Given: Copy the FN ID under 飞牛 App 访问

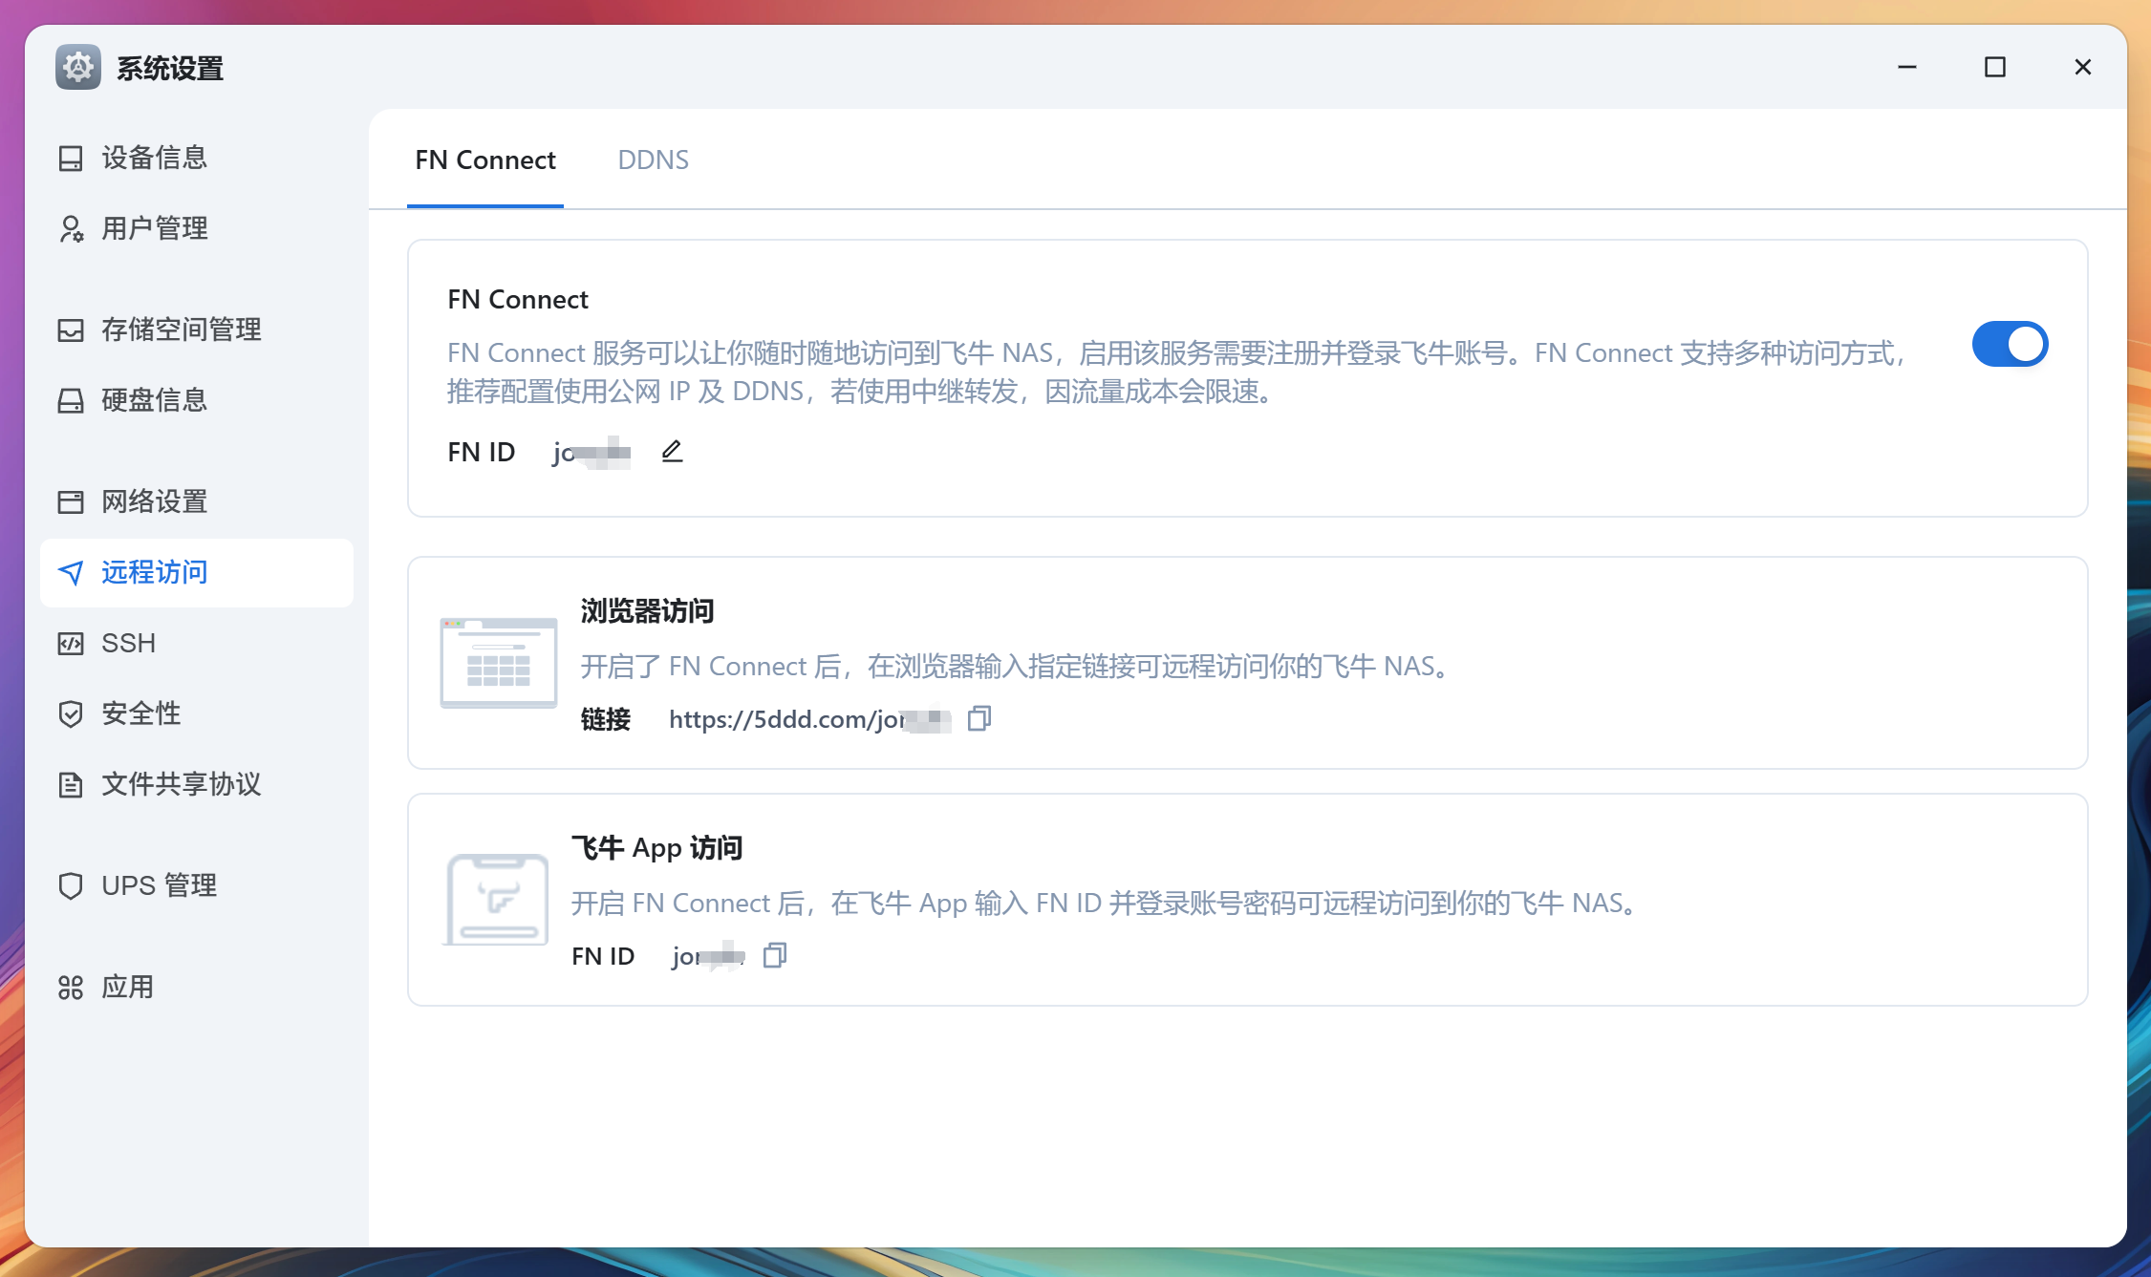Looking at the screenshot, I should pos(774,955).
